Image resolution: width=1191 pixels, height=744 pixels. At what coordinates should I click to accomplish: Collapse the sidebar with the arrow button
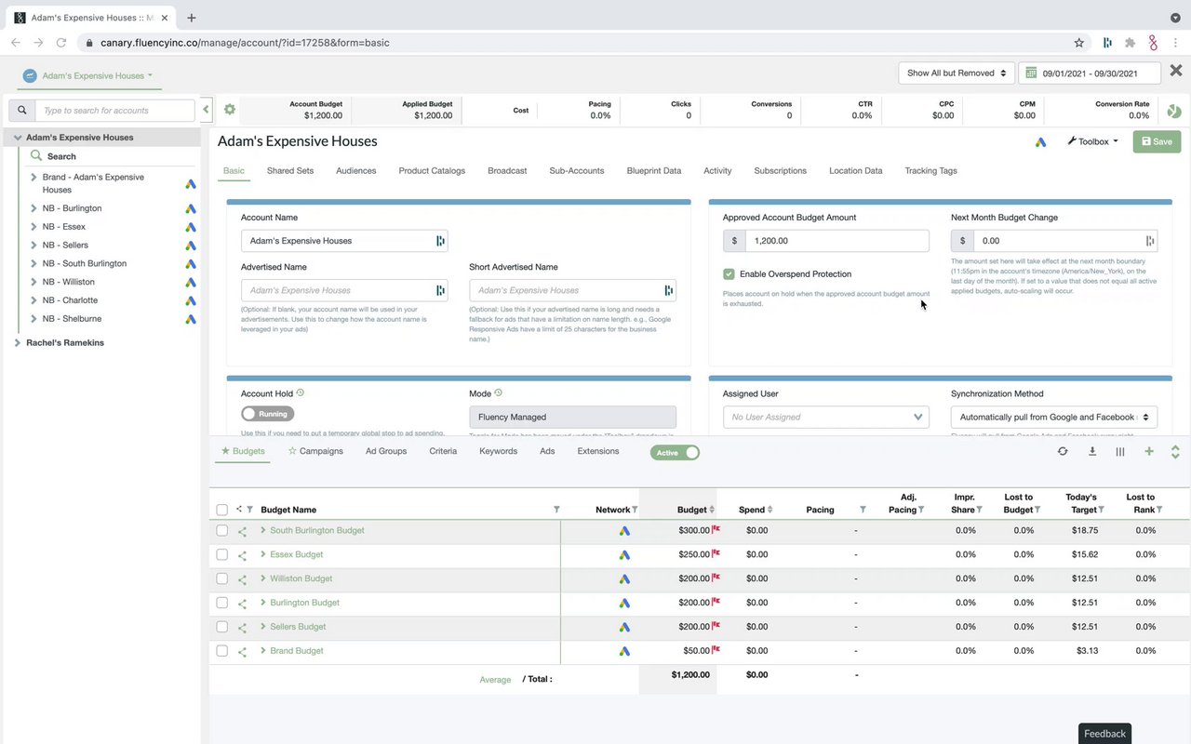pos(206,110)
